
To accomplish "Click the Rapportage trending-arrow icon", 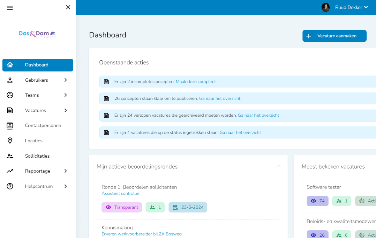I will click(10, 171).
